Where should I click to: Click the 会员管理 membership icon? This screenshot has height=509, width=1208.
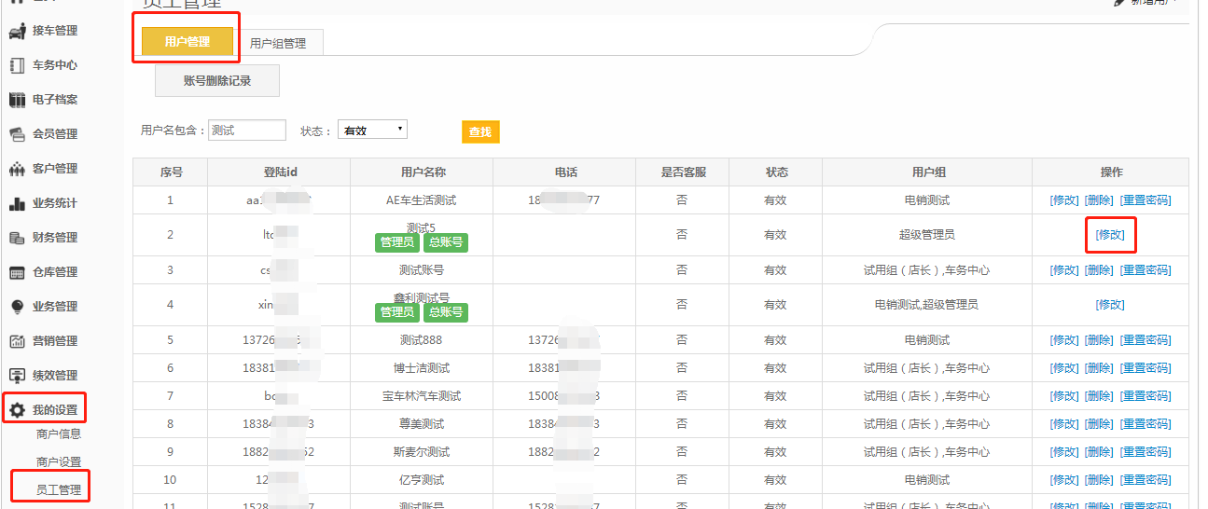[17, 134]
